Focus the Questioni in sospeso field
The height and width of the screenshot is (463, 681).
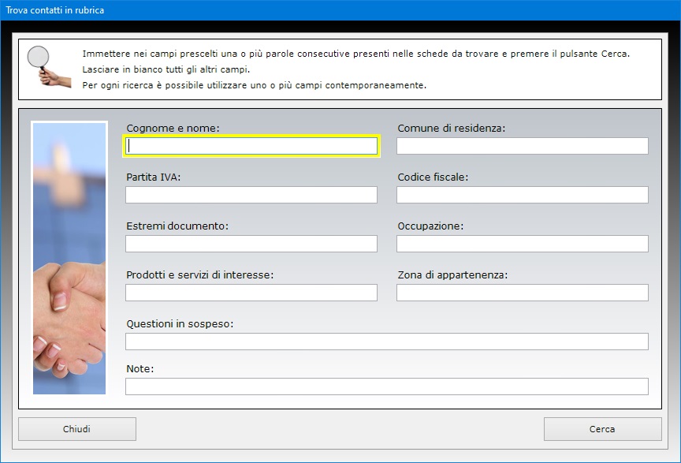click(x=387, y=342)
